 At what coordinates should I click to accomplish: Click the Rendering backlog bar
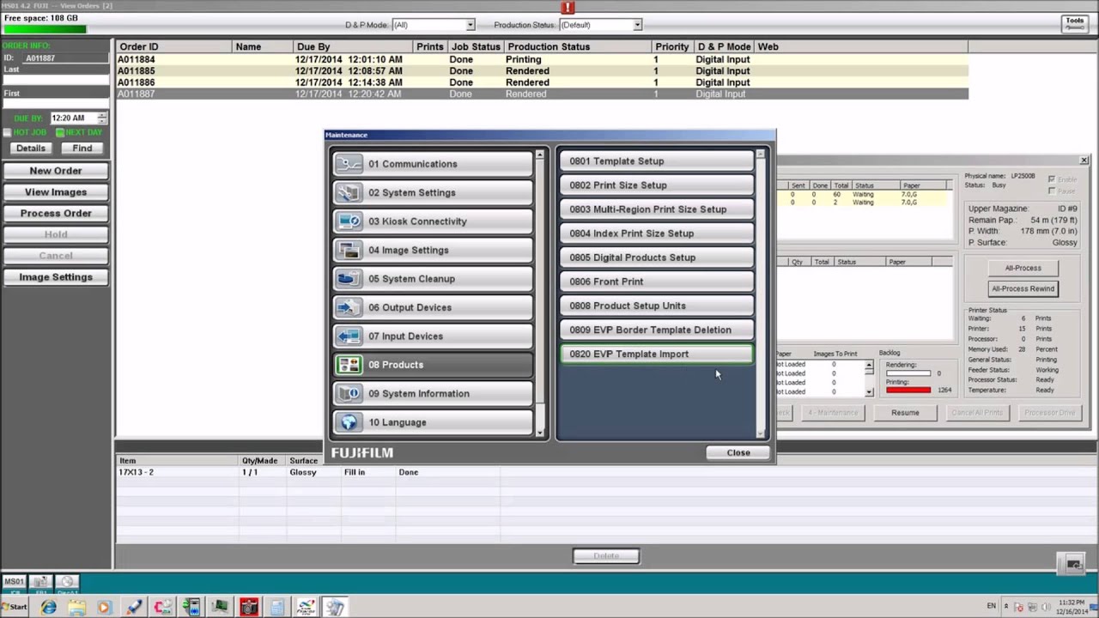click(x=908, y=373)
